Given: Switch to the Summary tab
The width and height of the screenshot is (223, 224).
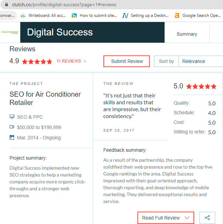Looking at the screenshot, I should coord(187,34).
